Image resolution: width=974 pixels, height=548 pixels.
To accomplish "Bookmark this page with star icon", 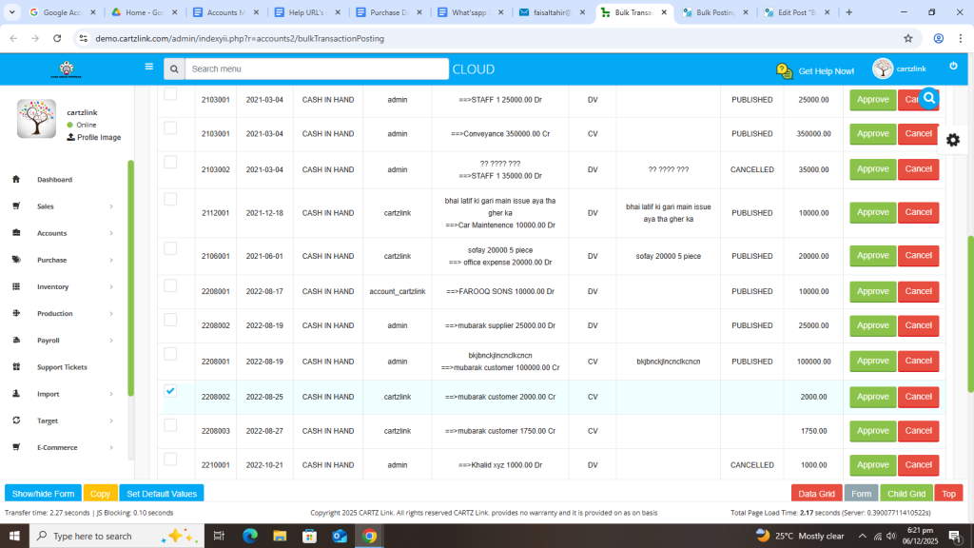I will pyautogui.click(x=908, y=38).
